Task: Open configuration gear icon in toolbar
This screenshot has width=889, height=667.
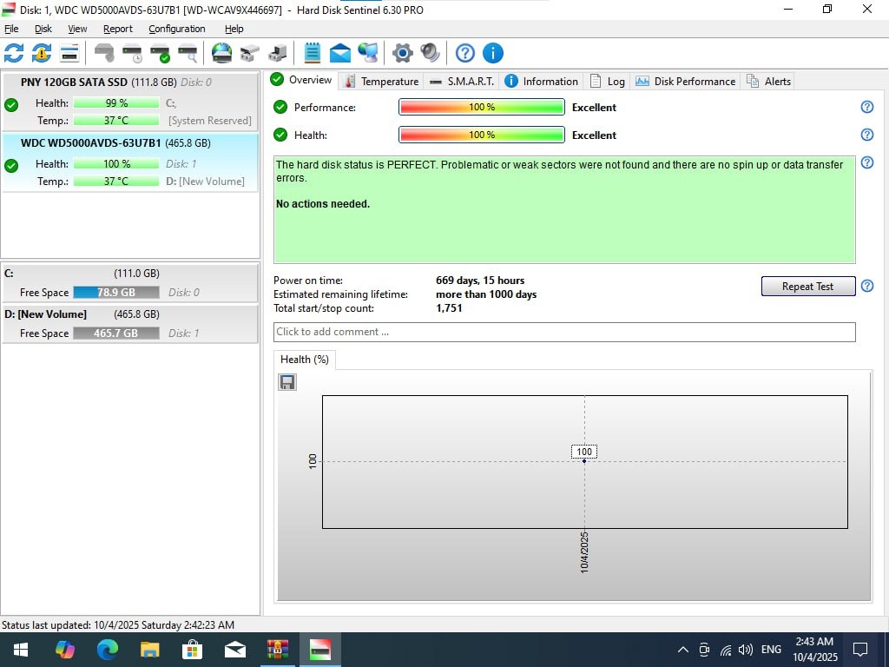Action: pos(402,53)
